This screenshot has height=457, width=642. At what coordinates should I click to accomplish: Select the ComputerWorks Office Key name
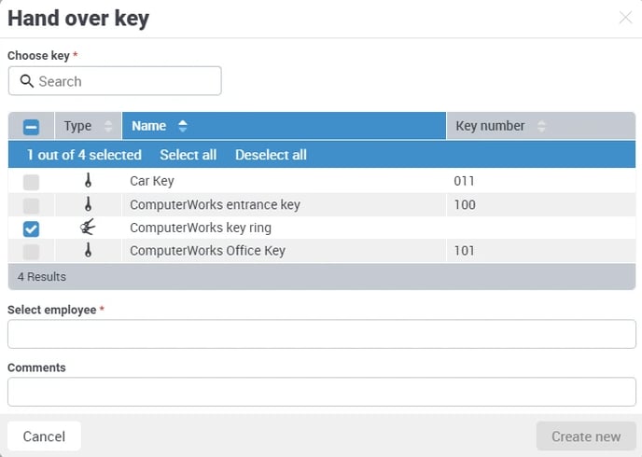[207, 250]
